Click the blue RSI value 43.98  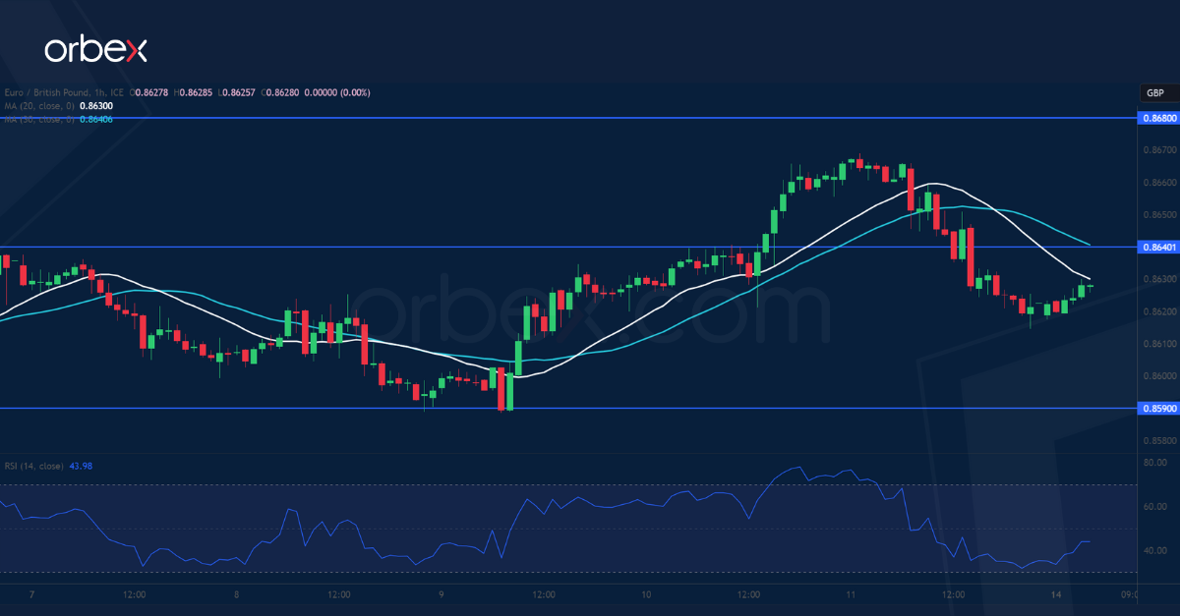(x=82, y=465)
